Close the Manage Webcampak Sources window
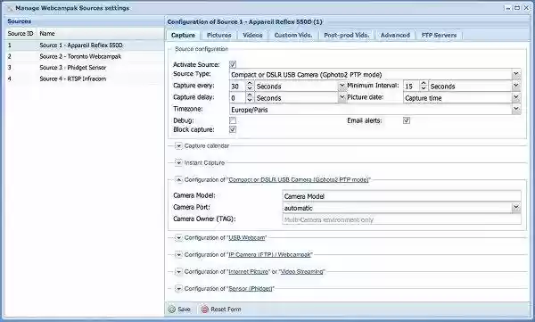The image size is (535, 322). [526, 7]
